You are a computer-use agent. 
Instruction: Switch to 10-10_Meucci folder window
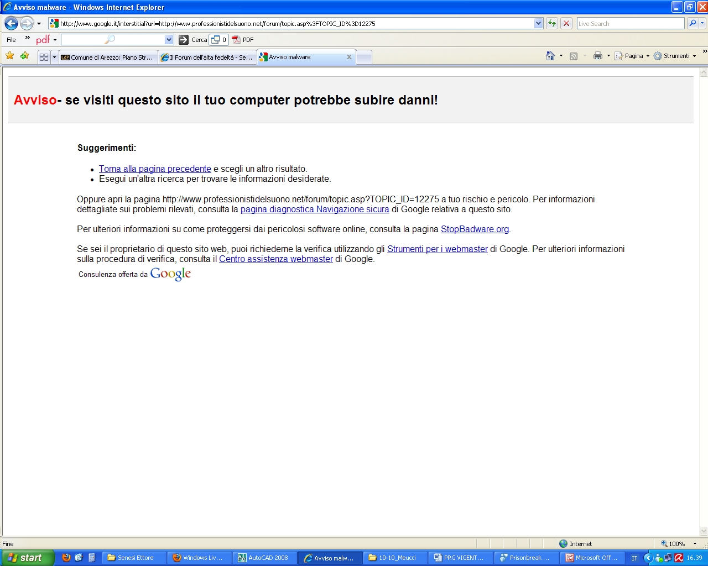point(395,558)
